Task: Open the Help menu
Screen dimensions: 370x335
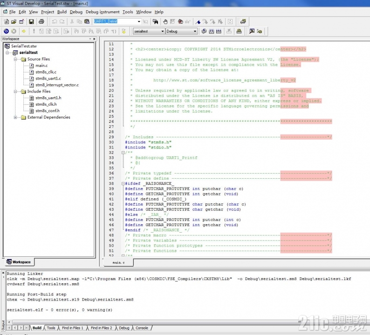Action: pos(159,12)
